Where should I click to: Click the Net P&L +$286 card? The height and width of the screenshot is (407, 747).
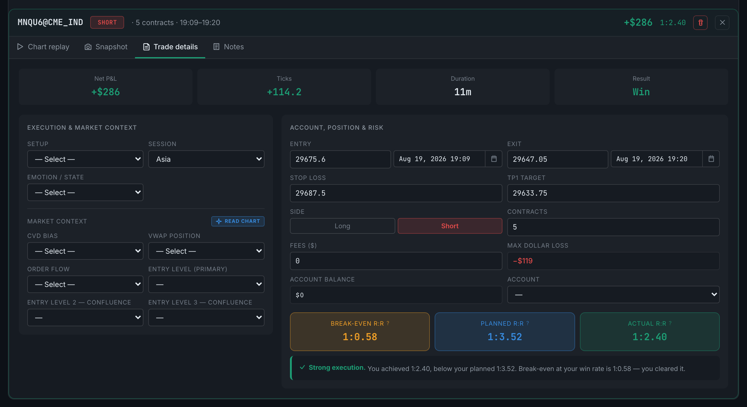pos(106,86)
